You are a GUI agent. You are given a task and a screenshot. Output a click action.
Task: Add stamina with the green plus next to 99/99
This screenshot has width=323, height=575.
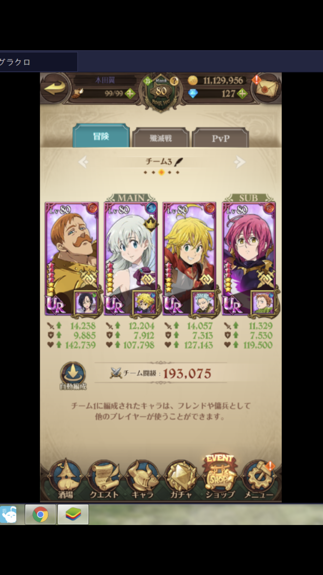pos(130,93)
